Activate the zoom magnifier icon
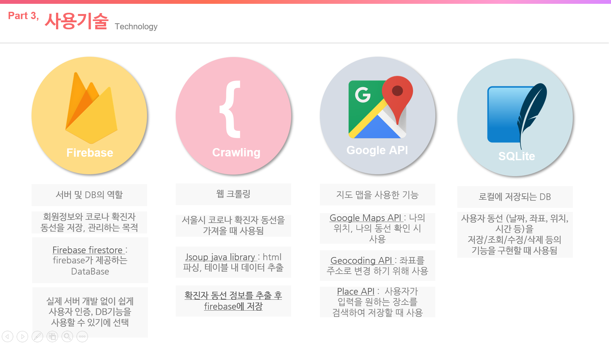 pyautogui.click(x=67, y=336)
